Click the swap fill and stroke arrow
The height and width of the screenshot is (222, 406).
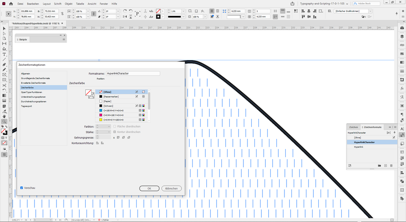coord(6,127)
